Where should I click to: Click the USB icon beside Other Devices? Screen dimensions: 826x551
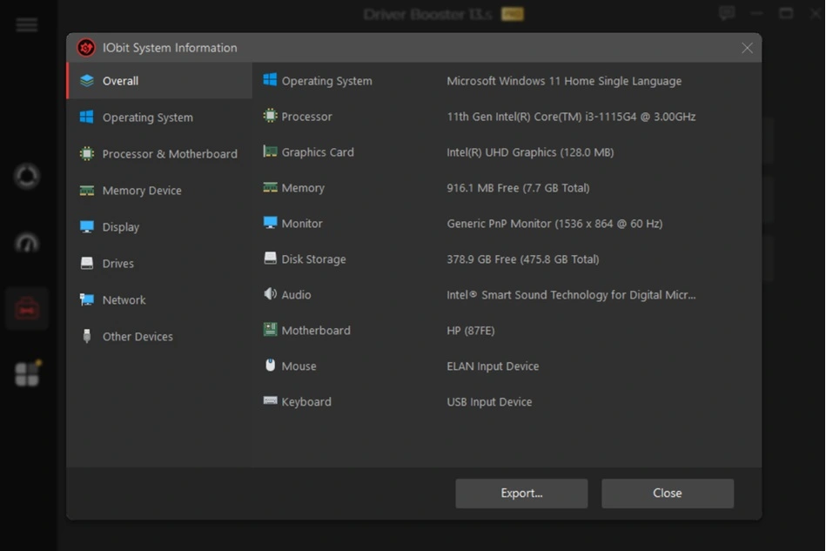87,336
